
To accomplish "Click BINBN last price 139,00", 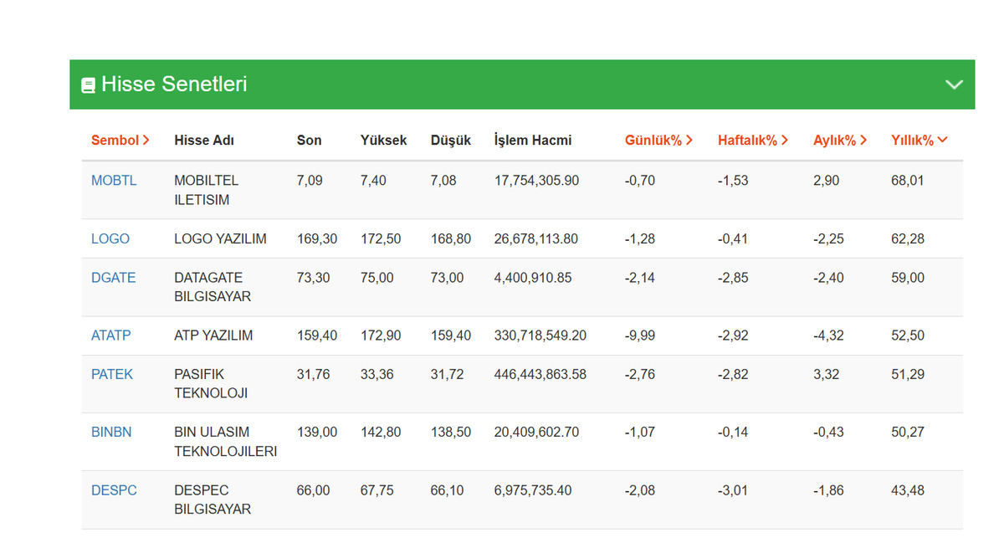I will coord(317,433).
